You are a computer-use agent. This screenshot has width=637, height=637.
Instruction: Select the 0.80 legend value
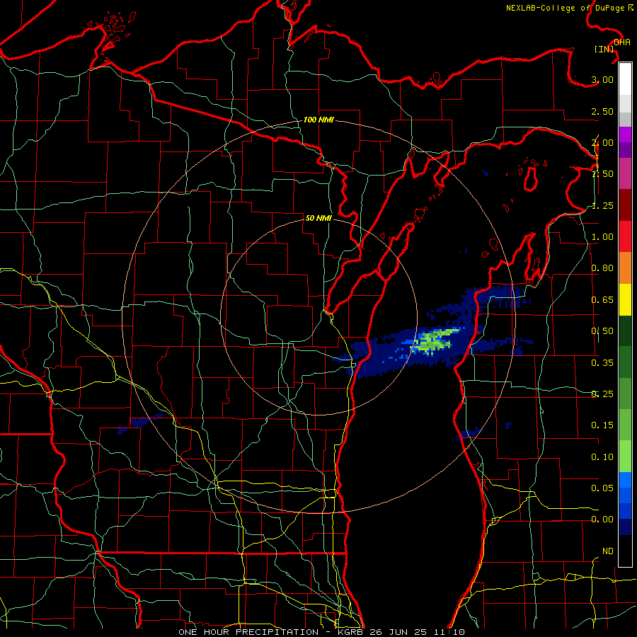(602, 268)
